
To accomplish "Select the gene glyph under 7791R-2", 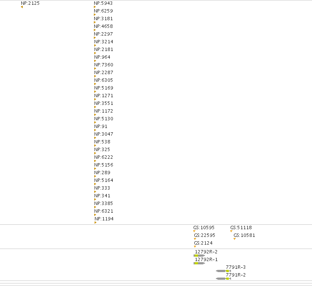I will pos(223,279).
